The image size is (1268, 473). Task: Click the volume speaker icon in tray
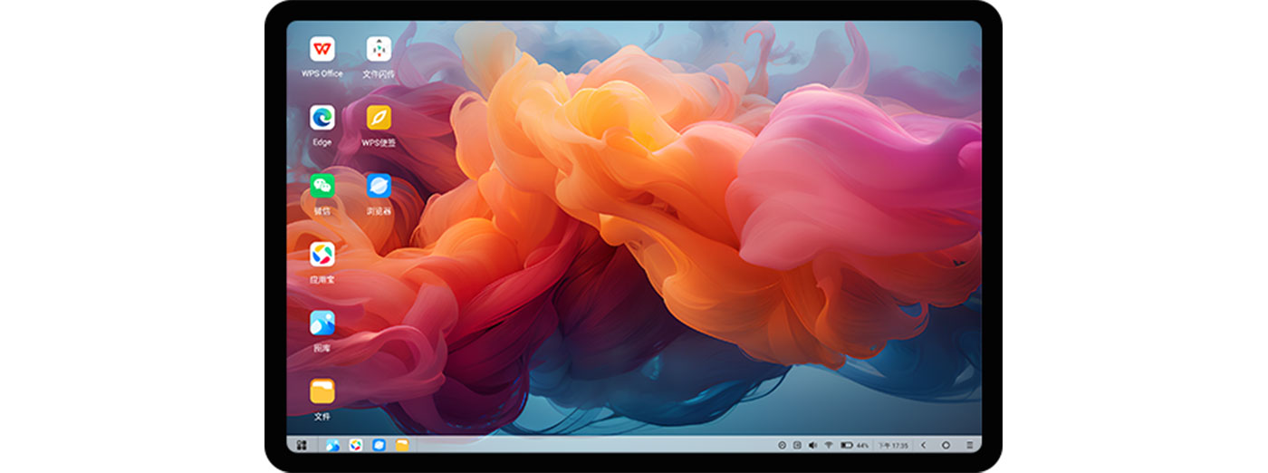[812, 445]
